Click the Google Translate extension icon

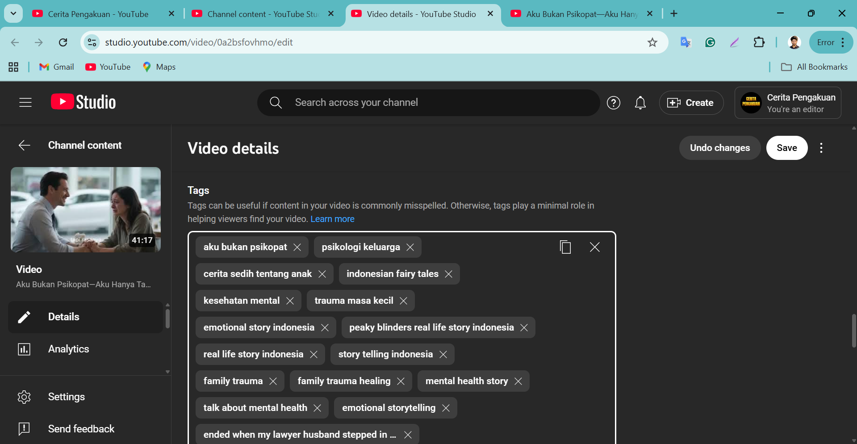click(x=685, y=42)
